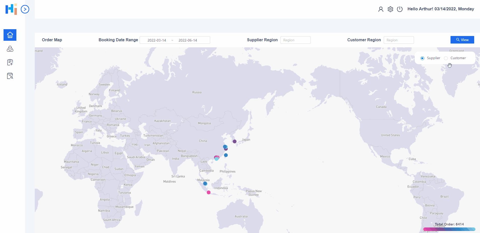The width and height of the screenshot is (480, 233).
Task: Open the clipboard-plus new order icon
Action: pyautogui.click(x=10, y=62)
